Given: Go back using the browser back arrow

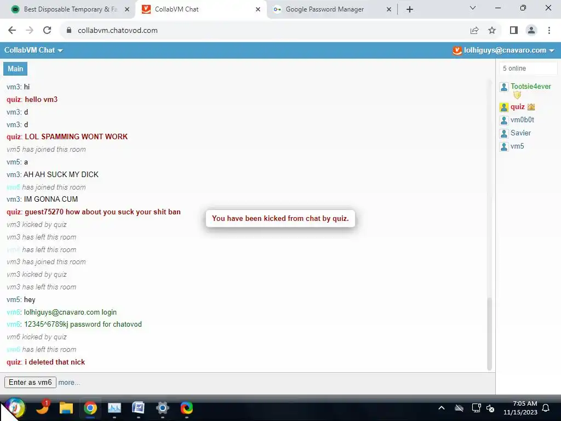Looking at the screenshot, I should click(12, 31).
